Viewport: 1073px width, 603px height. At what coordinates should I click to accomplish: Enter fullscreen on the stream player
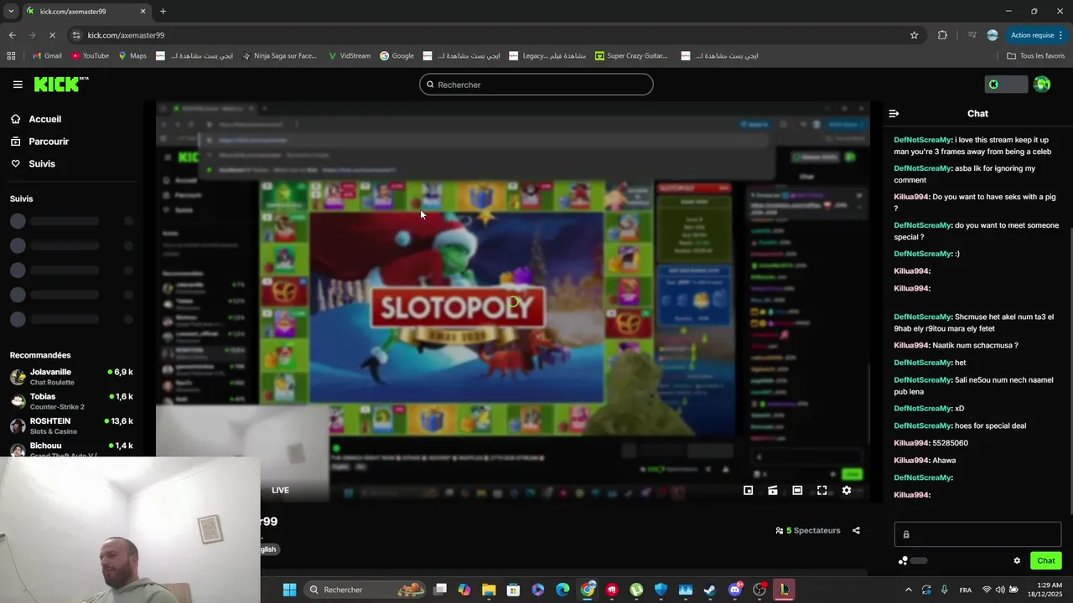822,491
